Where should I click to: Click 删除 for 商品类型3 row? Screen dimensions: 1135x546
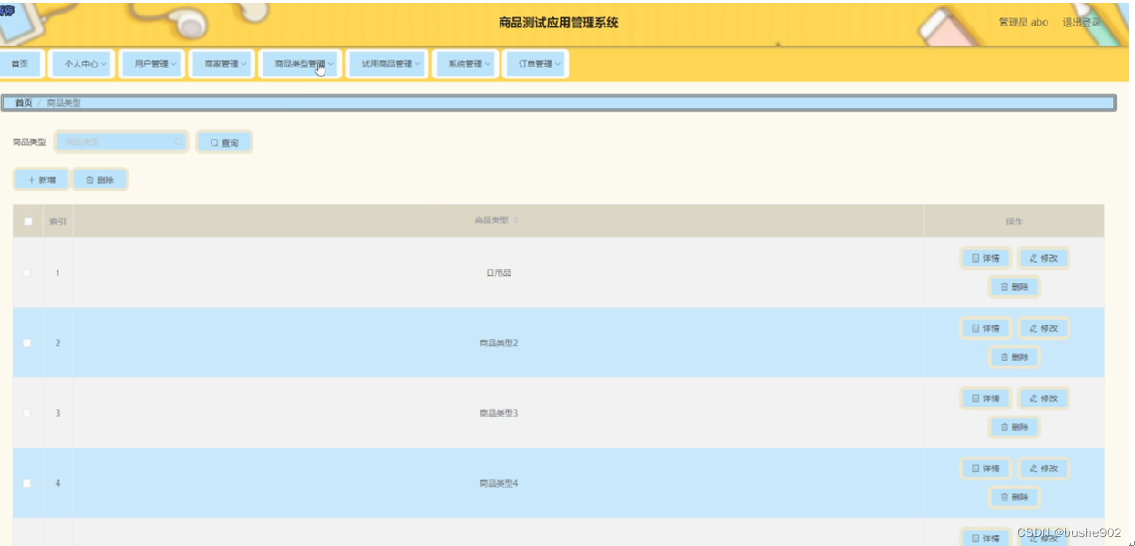pos(1014,428)
